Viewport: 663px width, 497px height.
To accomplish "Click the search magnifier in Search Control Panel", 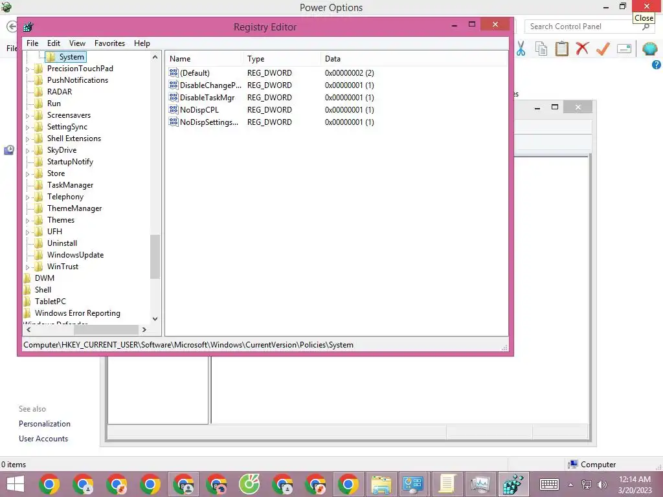I will pos(646,27).
